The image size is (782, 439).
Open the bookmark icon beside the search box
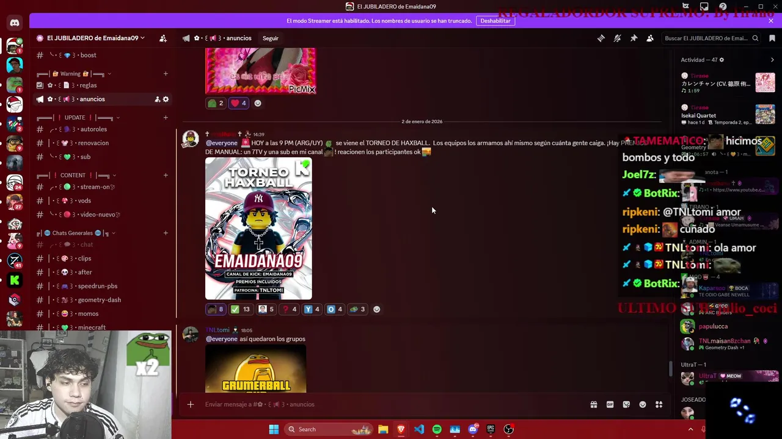pyautogui.click(x=772, y=38)
